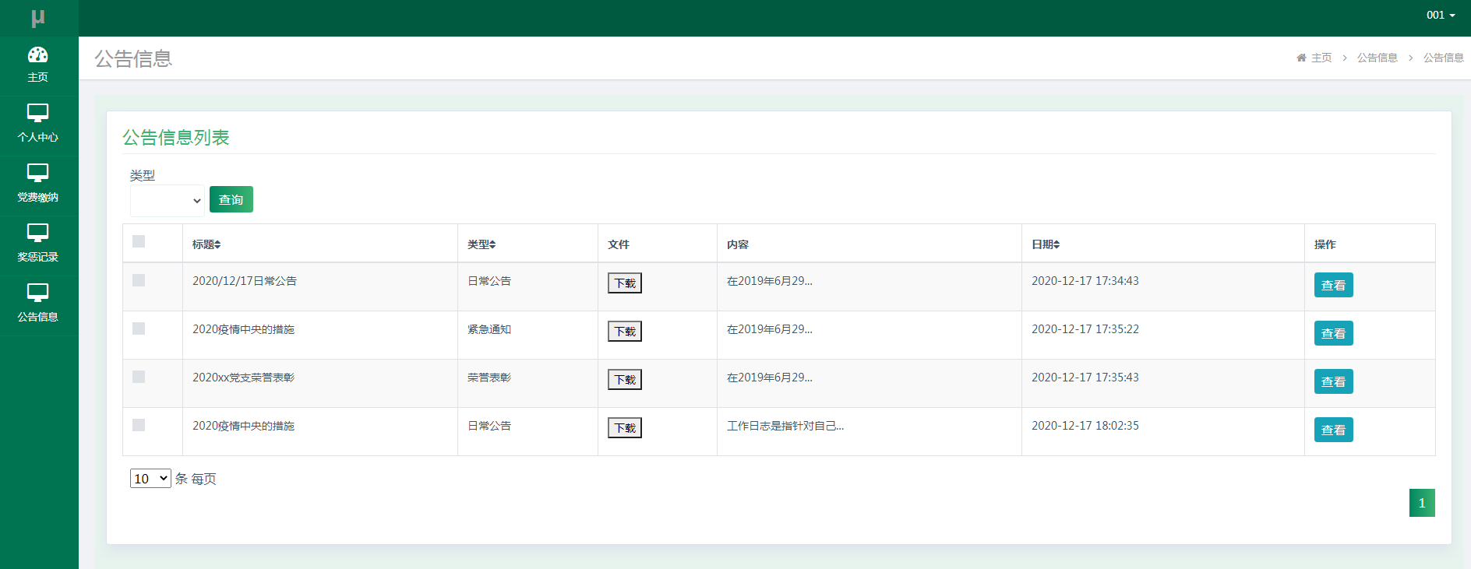Click 查看 for the 18:02:35 row

[x=1334, y=430]
